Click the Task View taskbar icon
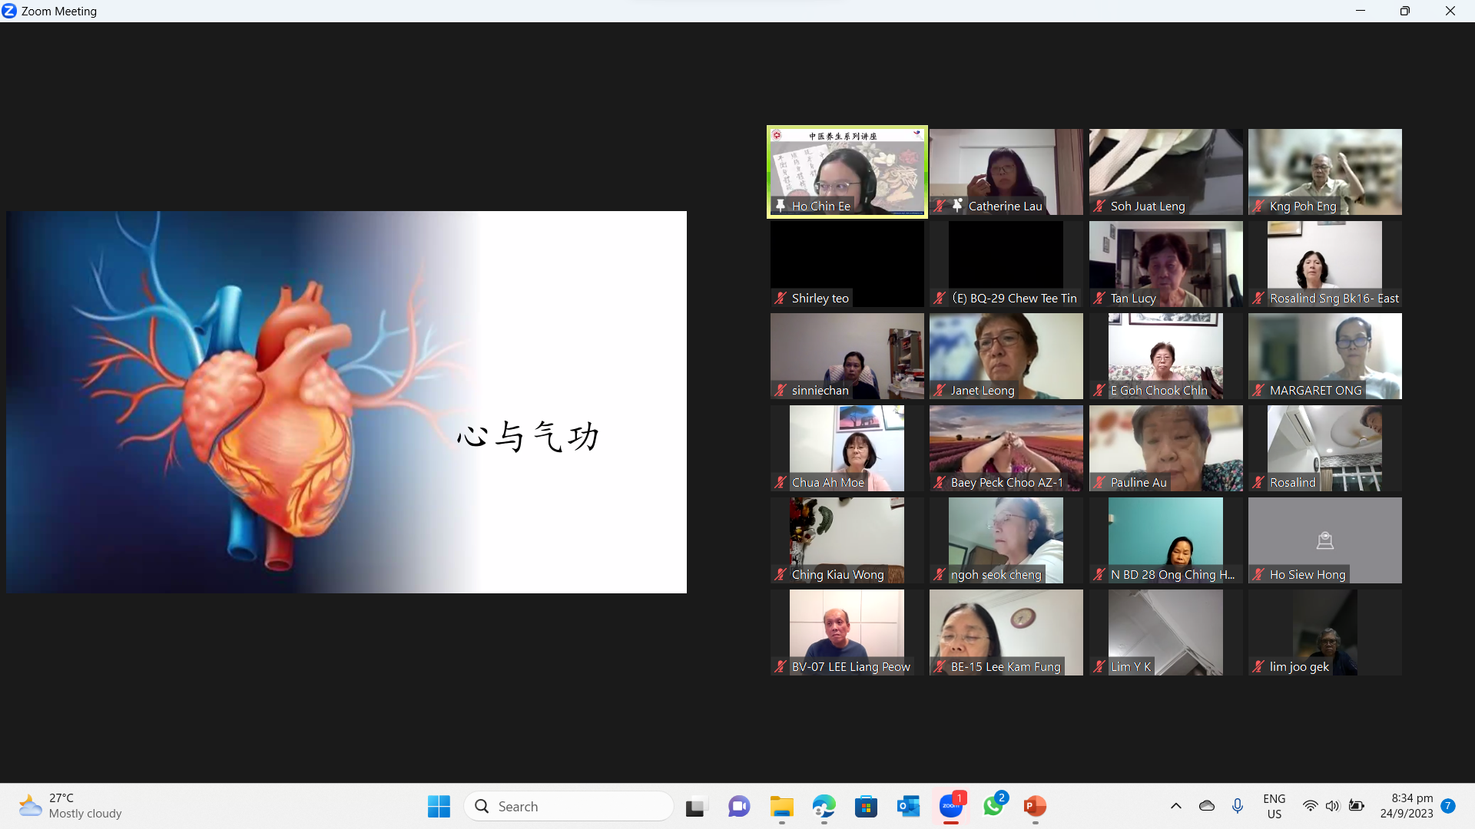1475x829 pixels. tap(695, 806)
